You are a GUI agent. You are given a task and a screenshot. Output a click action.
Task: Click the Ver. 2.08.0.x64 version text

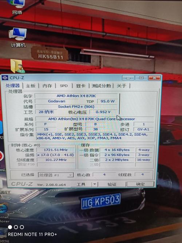[x=51, y=185]
